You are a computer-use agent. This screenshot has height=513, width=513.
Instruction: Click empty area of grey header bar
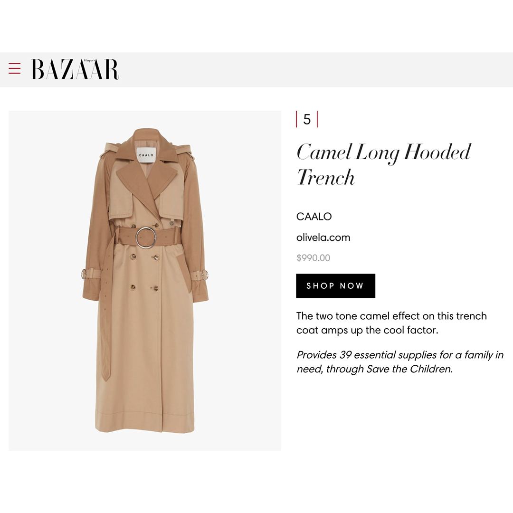(314, 70)
